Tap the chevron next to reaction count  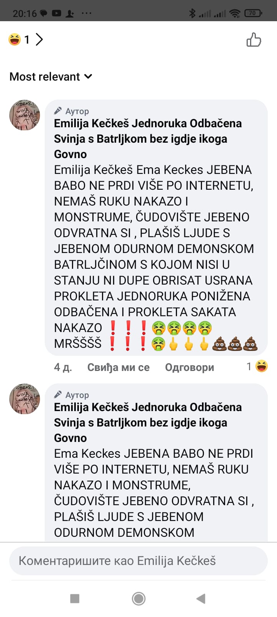pyautogui.click(x=39, y=39)
